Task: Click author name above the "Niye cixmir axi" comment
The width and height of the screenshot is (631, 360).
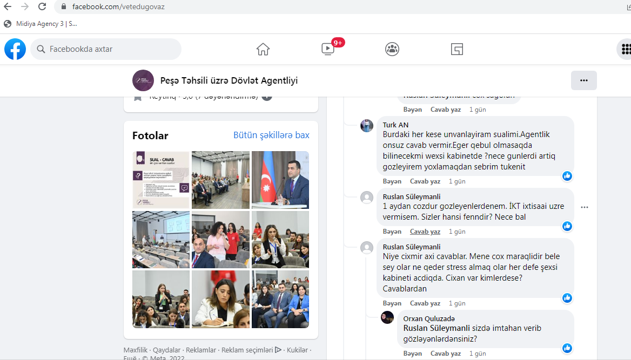Action: click(x=411, y=247)
